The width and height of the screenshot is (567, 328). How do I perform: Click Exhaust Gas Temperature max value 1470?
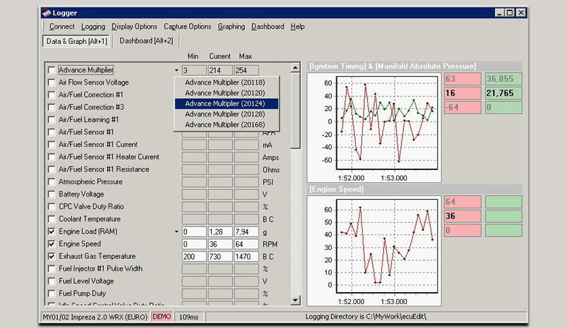pos(246,256)
